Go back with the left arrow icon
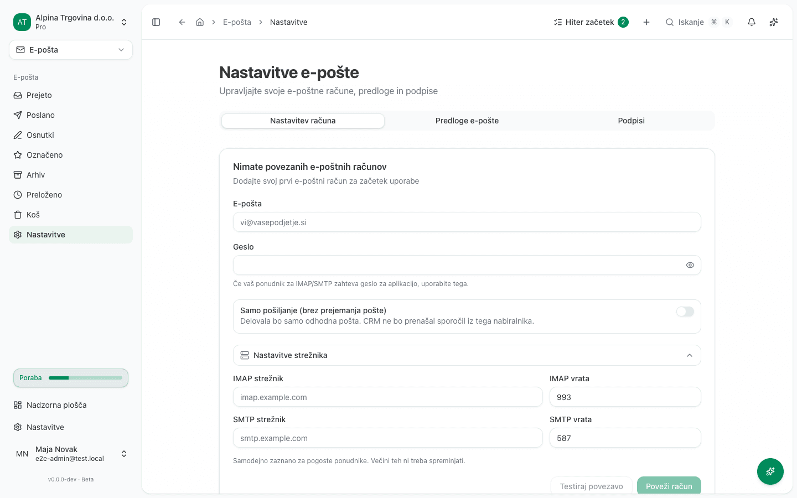The image size is (797, 498). (182, 22)
